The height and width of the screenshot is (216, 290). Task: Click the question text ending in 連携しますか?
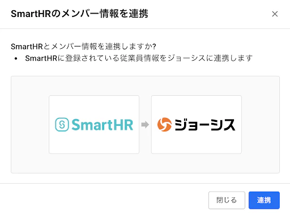point(83,46)
